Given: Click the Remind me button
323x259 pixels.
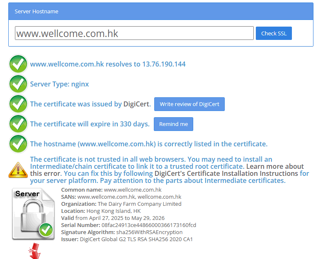Looking at the screenshot, I should [x=173, y=124].
